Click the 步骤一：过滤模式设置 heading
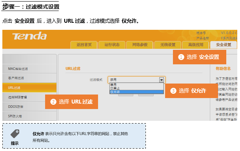 pyautogui.click(x=31, y=7)
